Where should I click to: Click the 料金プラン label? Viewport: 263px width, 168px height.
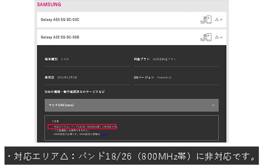point(142,59)
